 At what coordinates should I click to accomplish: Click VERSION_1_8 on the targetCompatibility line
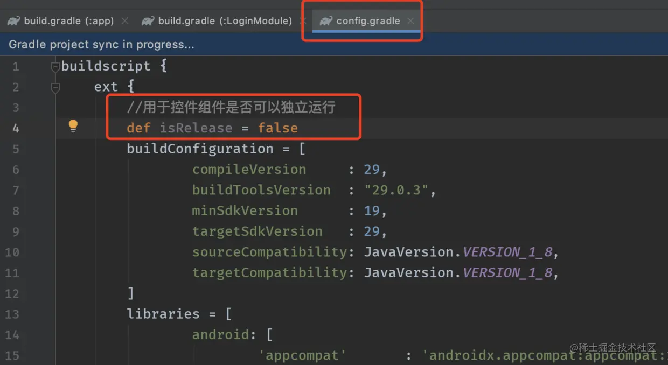(508, 273)
